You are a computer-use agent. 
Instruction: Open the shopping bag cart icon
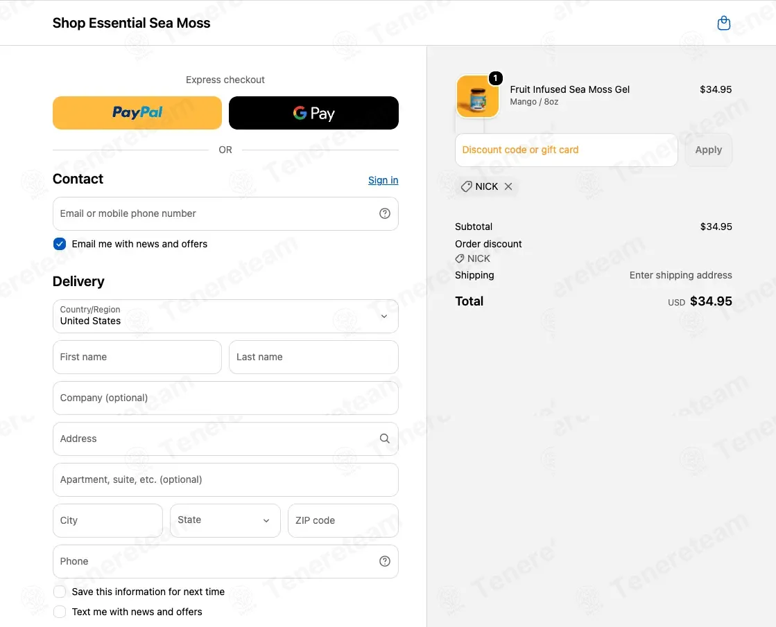723,23
